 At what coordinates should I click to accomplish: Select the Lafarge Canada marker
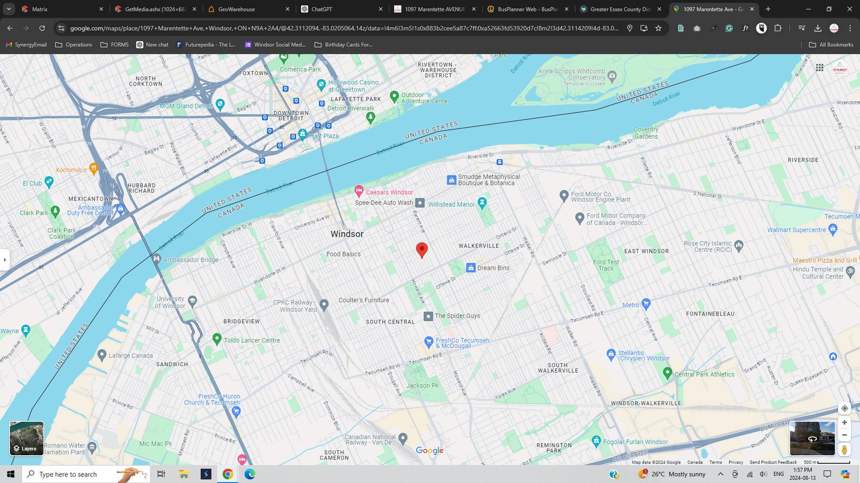click(102, 355)
